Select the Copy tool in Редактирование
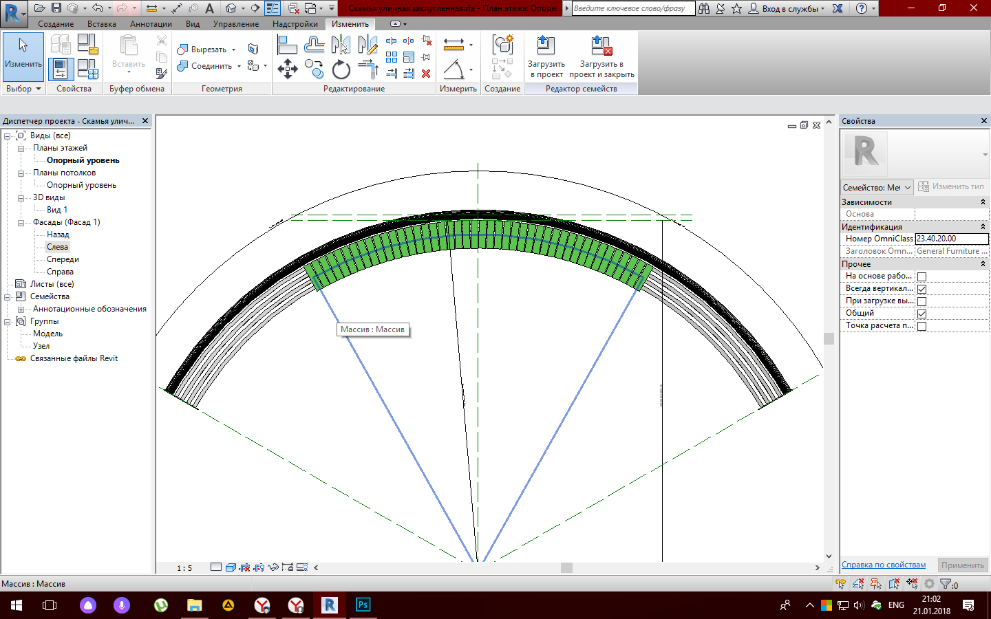The image size is (991, 619). [x=314, y=69]
